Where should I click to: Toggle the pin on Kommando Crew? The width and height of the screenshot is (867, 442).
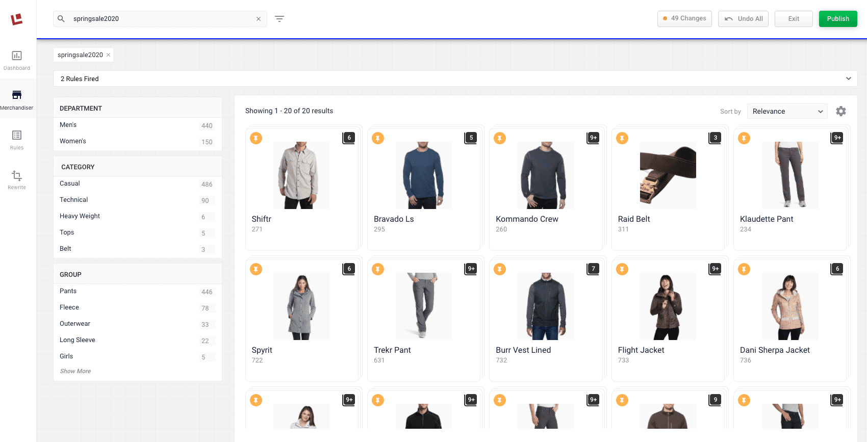(500, 138)
